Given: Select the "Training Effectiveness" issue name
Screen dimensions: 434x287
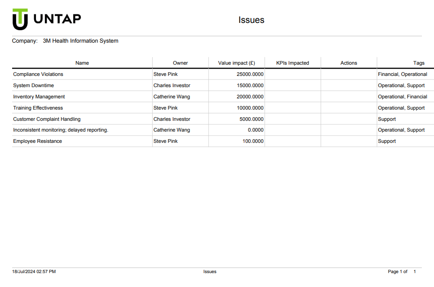Looking at the screenshot, I should (x=38, y=108).
